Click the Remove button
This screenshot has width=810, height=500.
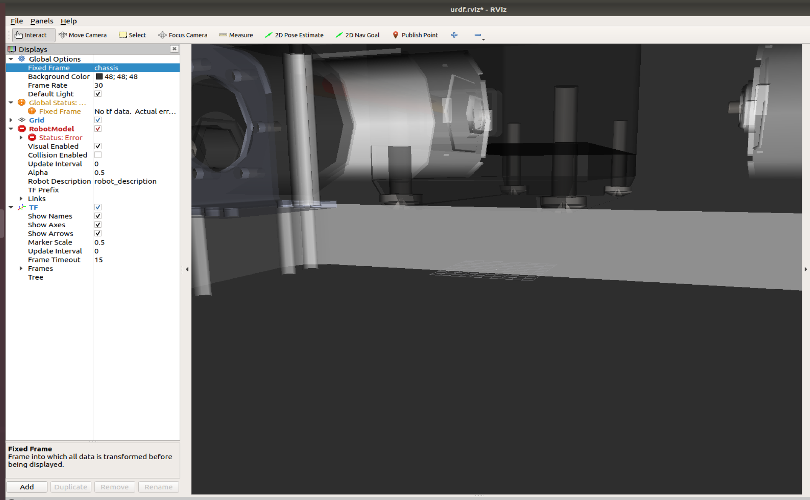tap(115, 487)
